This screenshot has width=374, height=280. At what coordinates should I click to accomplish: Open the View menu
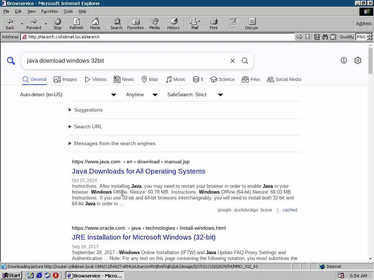tap(31, 11)
